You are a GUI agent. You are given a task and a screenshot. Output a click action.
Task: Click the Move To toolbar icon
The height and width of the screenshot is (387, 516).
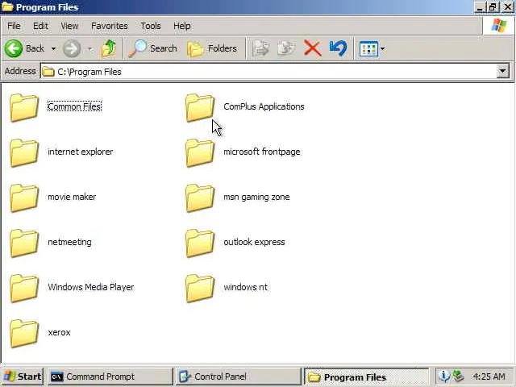point(261,48)
